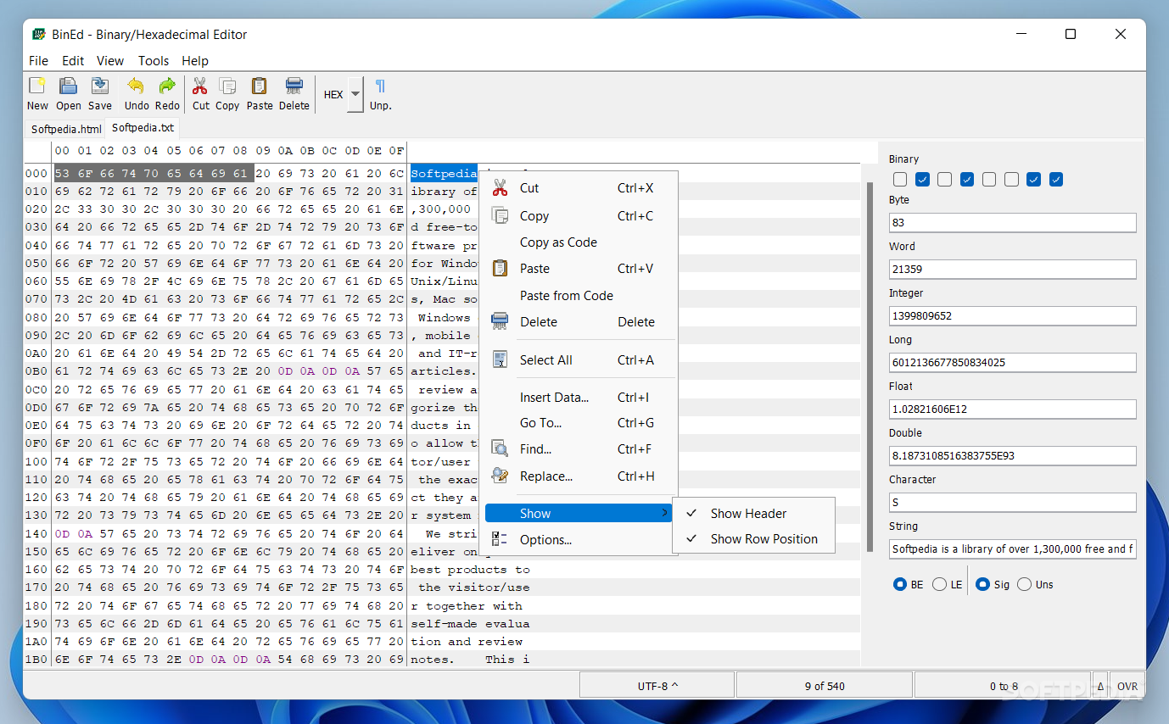The width and height of the screenshot is (1169, 724).
Task: Click the BinEd app icon in title bar
Action: click(x=38, y=35)
